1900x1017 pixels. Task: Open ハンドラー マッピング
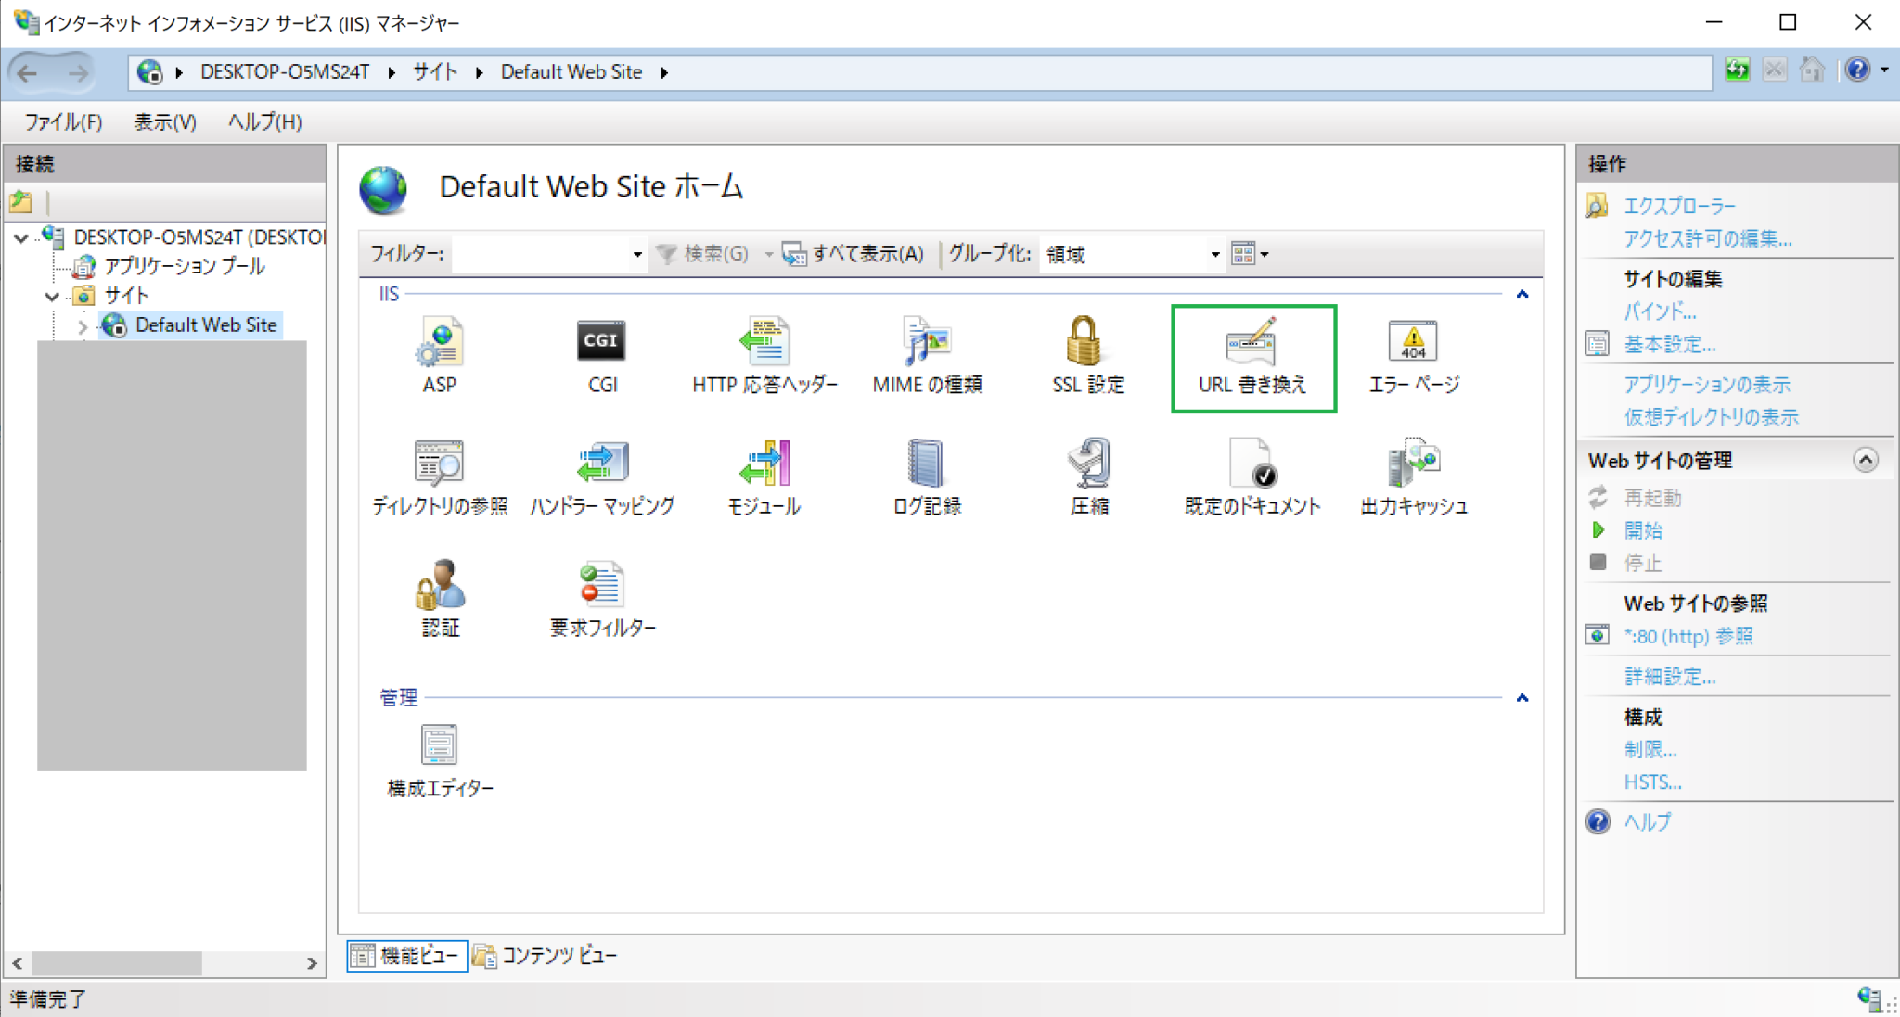[x=602, y=477]
